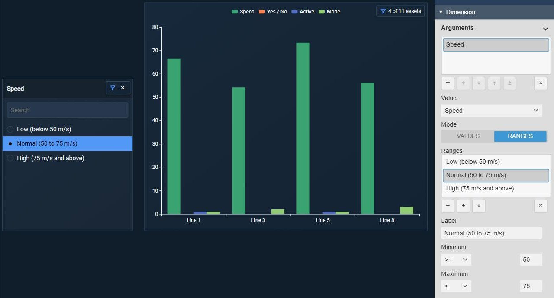
Task: Click the Line 3 Mode bar
Action: point(278,212)
